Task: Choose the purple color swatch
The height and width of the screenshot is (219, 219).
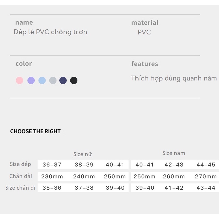Action: pyautogui.click(x=31, y=81)
